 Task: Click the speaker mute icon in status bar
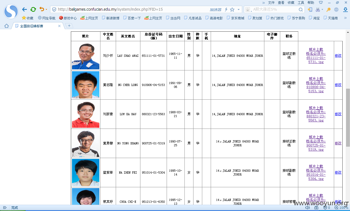tap(308, 208)
